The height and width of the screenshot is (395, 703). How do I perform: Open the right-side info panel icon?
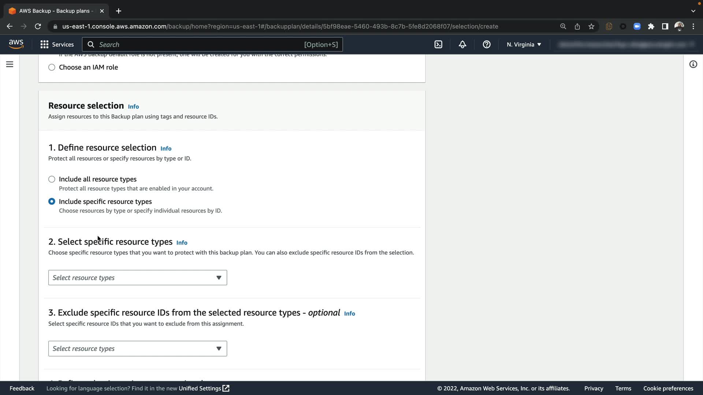pos(693,64)
